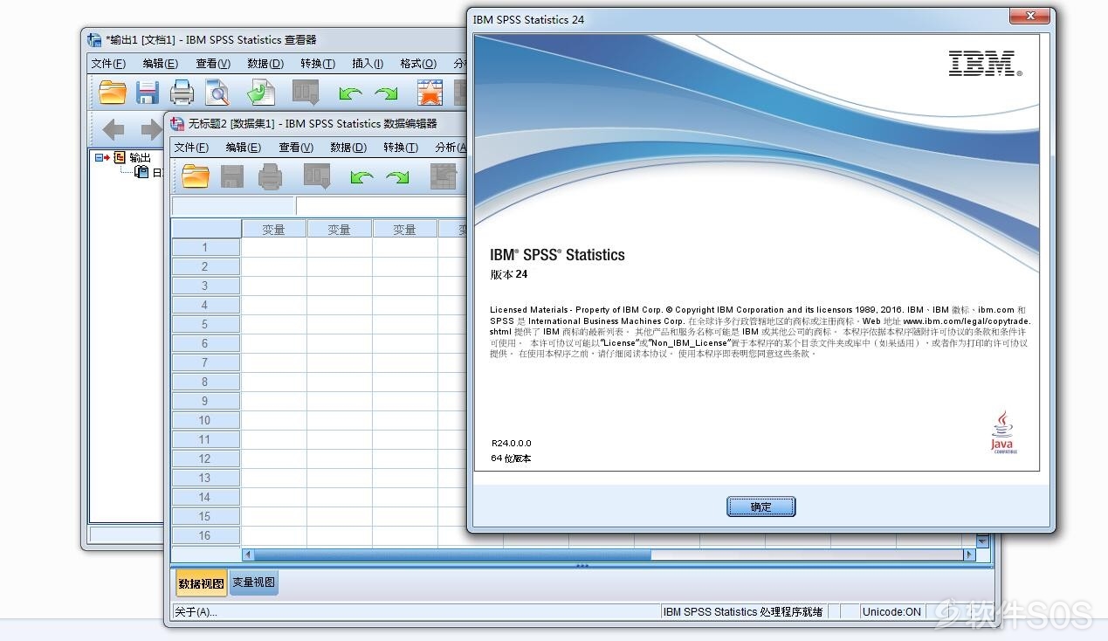Select row 1 header in data grid
This screenshot has width=1108, height=641.
click(x=206, y=247)
